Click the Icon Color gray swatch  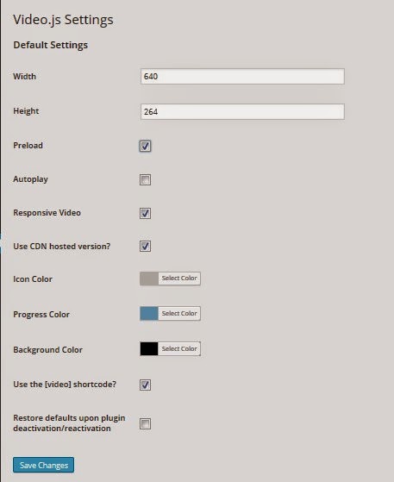[149, 279]
